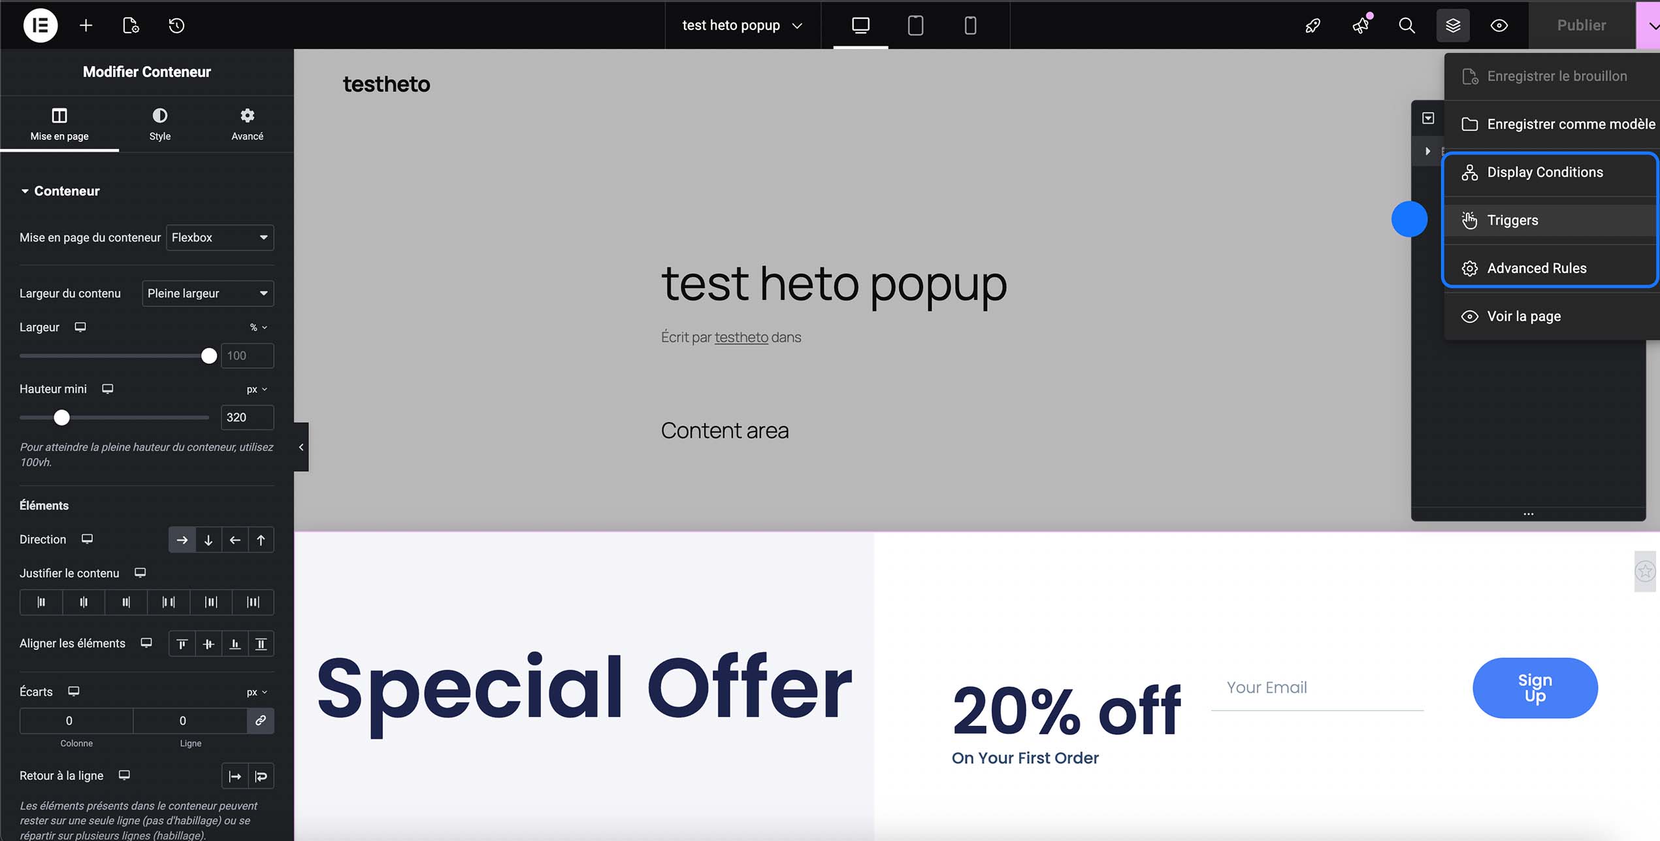
Task: Unlink the Écarts column and row values
Action: (261, 721)
